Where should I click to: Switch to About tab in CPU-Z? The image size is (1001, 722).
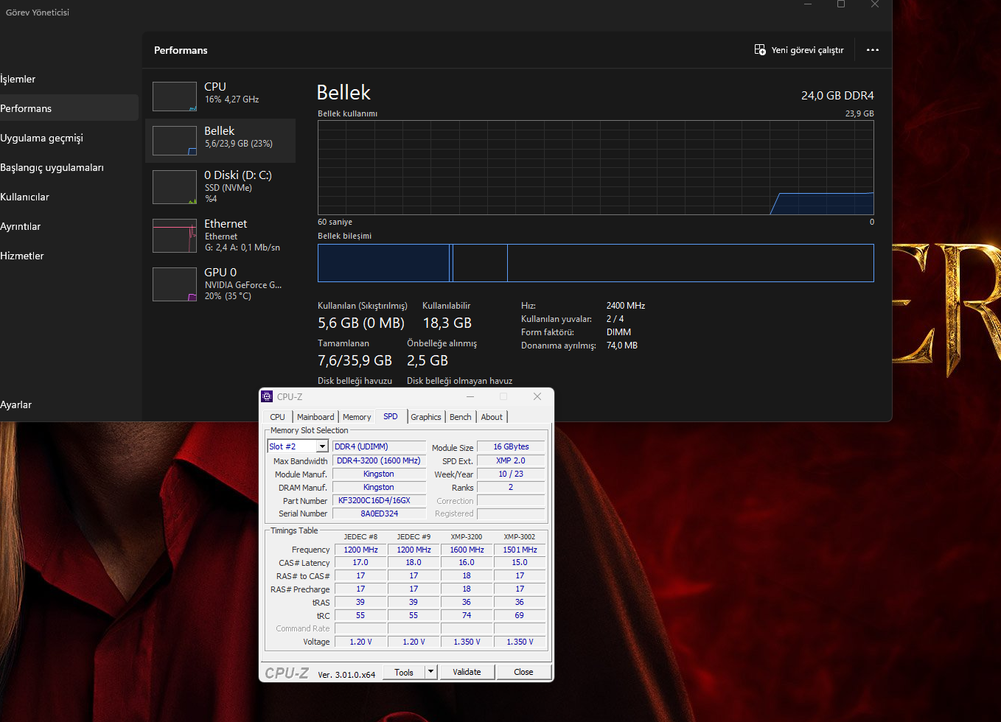tap(492, 417)
